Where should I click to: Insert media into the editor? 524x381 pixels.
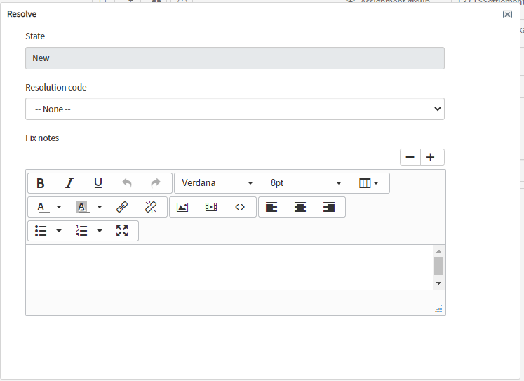(211, 207)
